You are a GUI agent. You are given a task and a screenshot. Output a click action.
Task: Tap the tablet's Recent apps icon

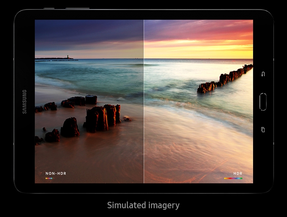(x=263, y=130)
